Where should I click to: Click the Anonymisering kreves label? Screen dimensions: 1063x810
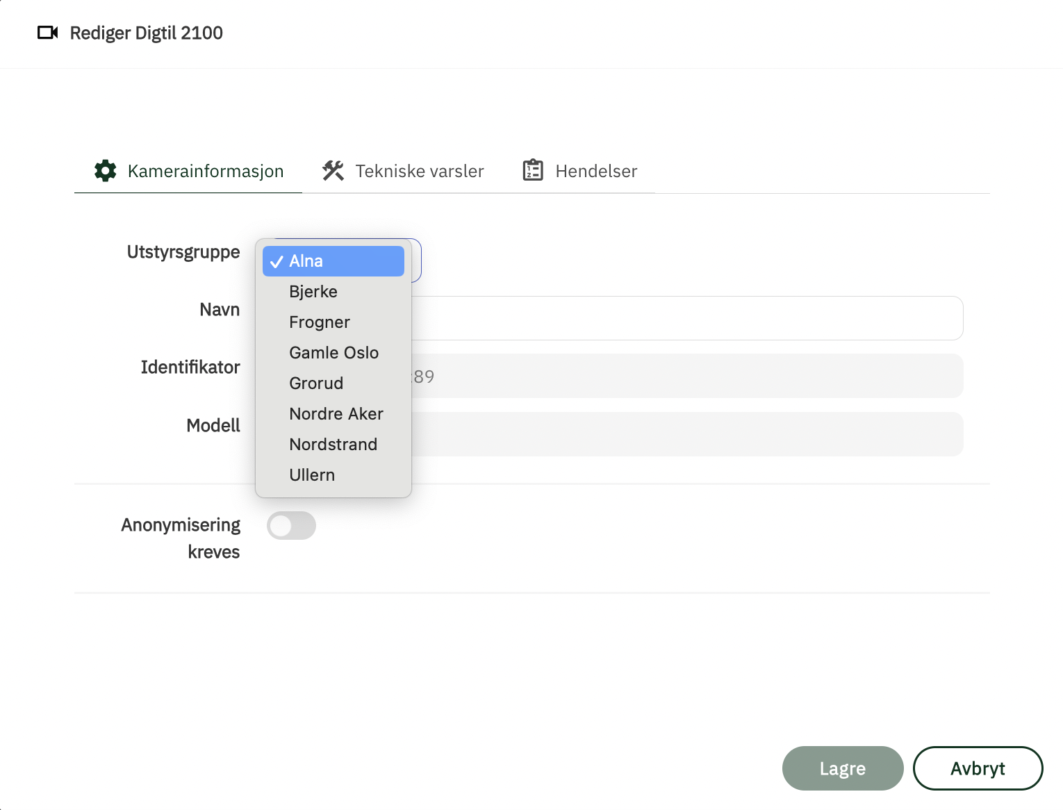181,538
